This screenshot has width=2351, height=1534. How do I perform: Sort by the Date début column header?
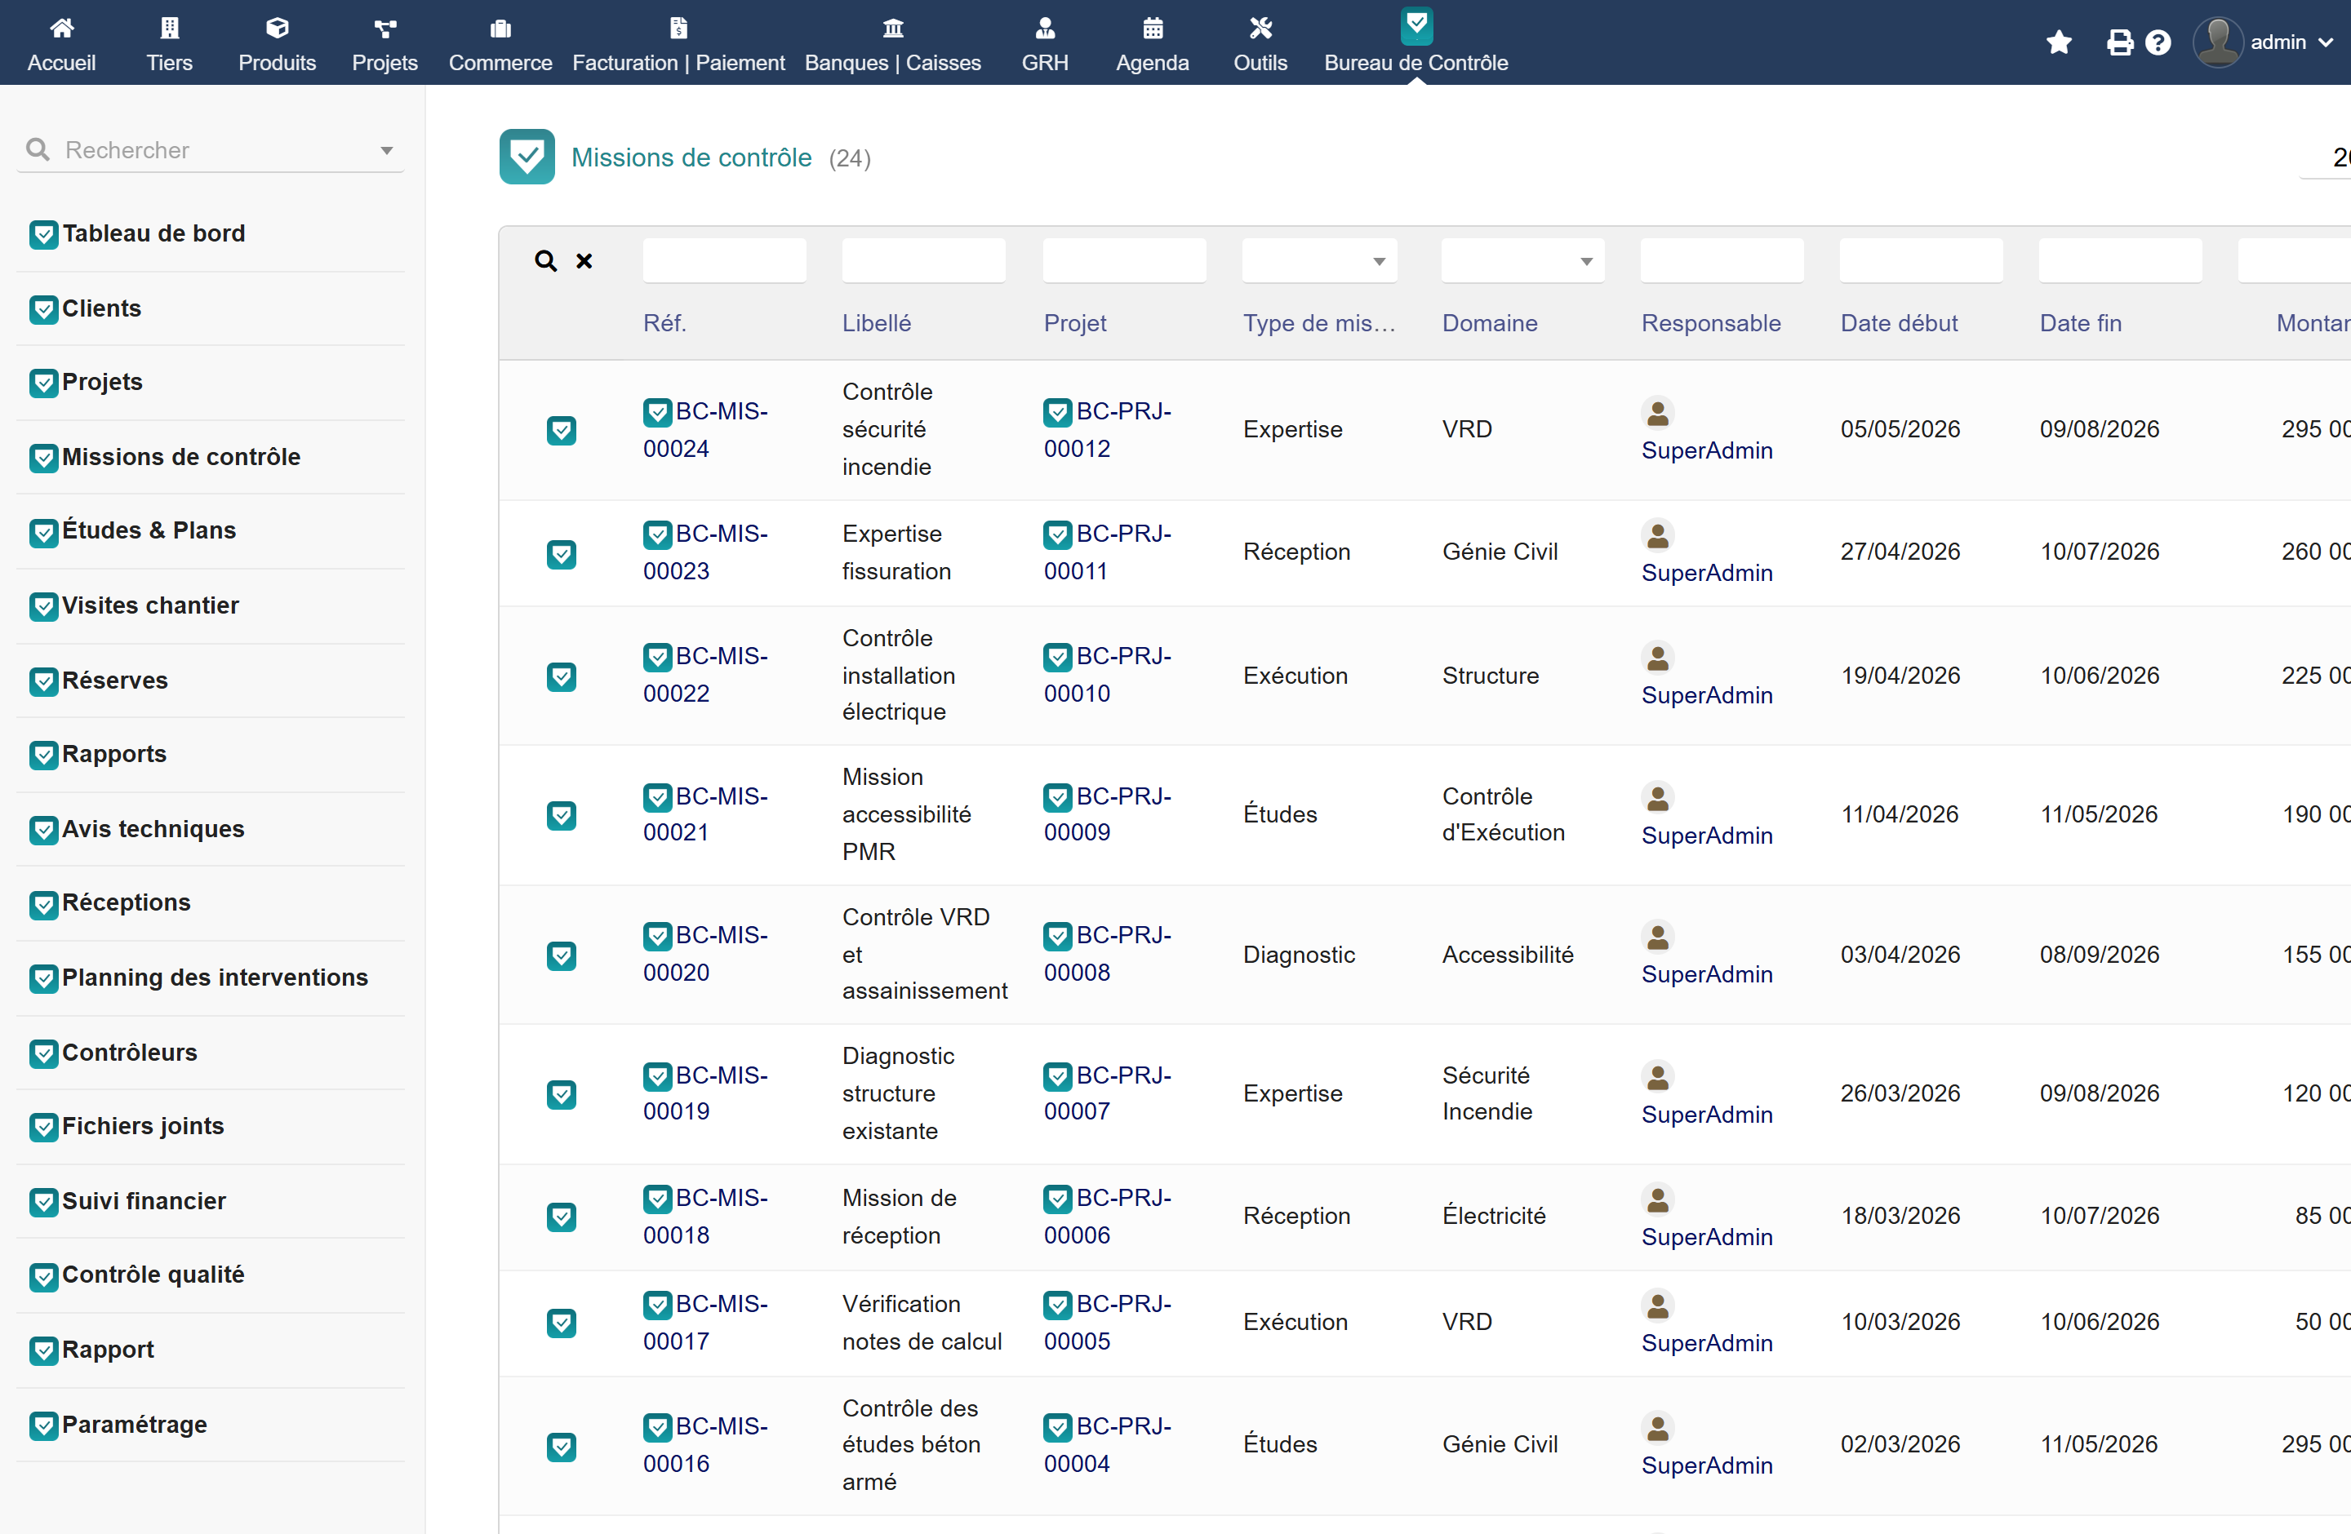tap(1899, 323)
